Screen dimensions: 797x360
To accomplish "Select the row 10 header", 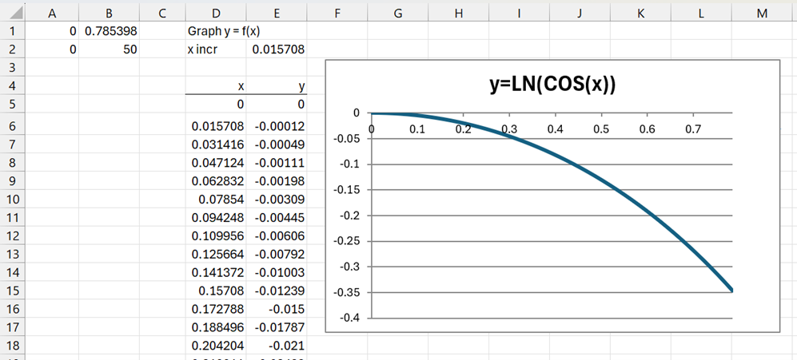I will tap(13, 199).
